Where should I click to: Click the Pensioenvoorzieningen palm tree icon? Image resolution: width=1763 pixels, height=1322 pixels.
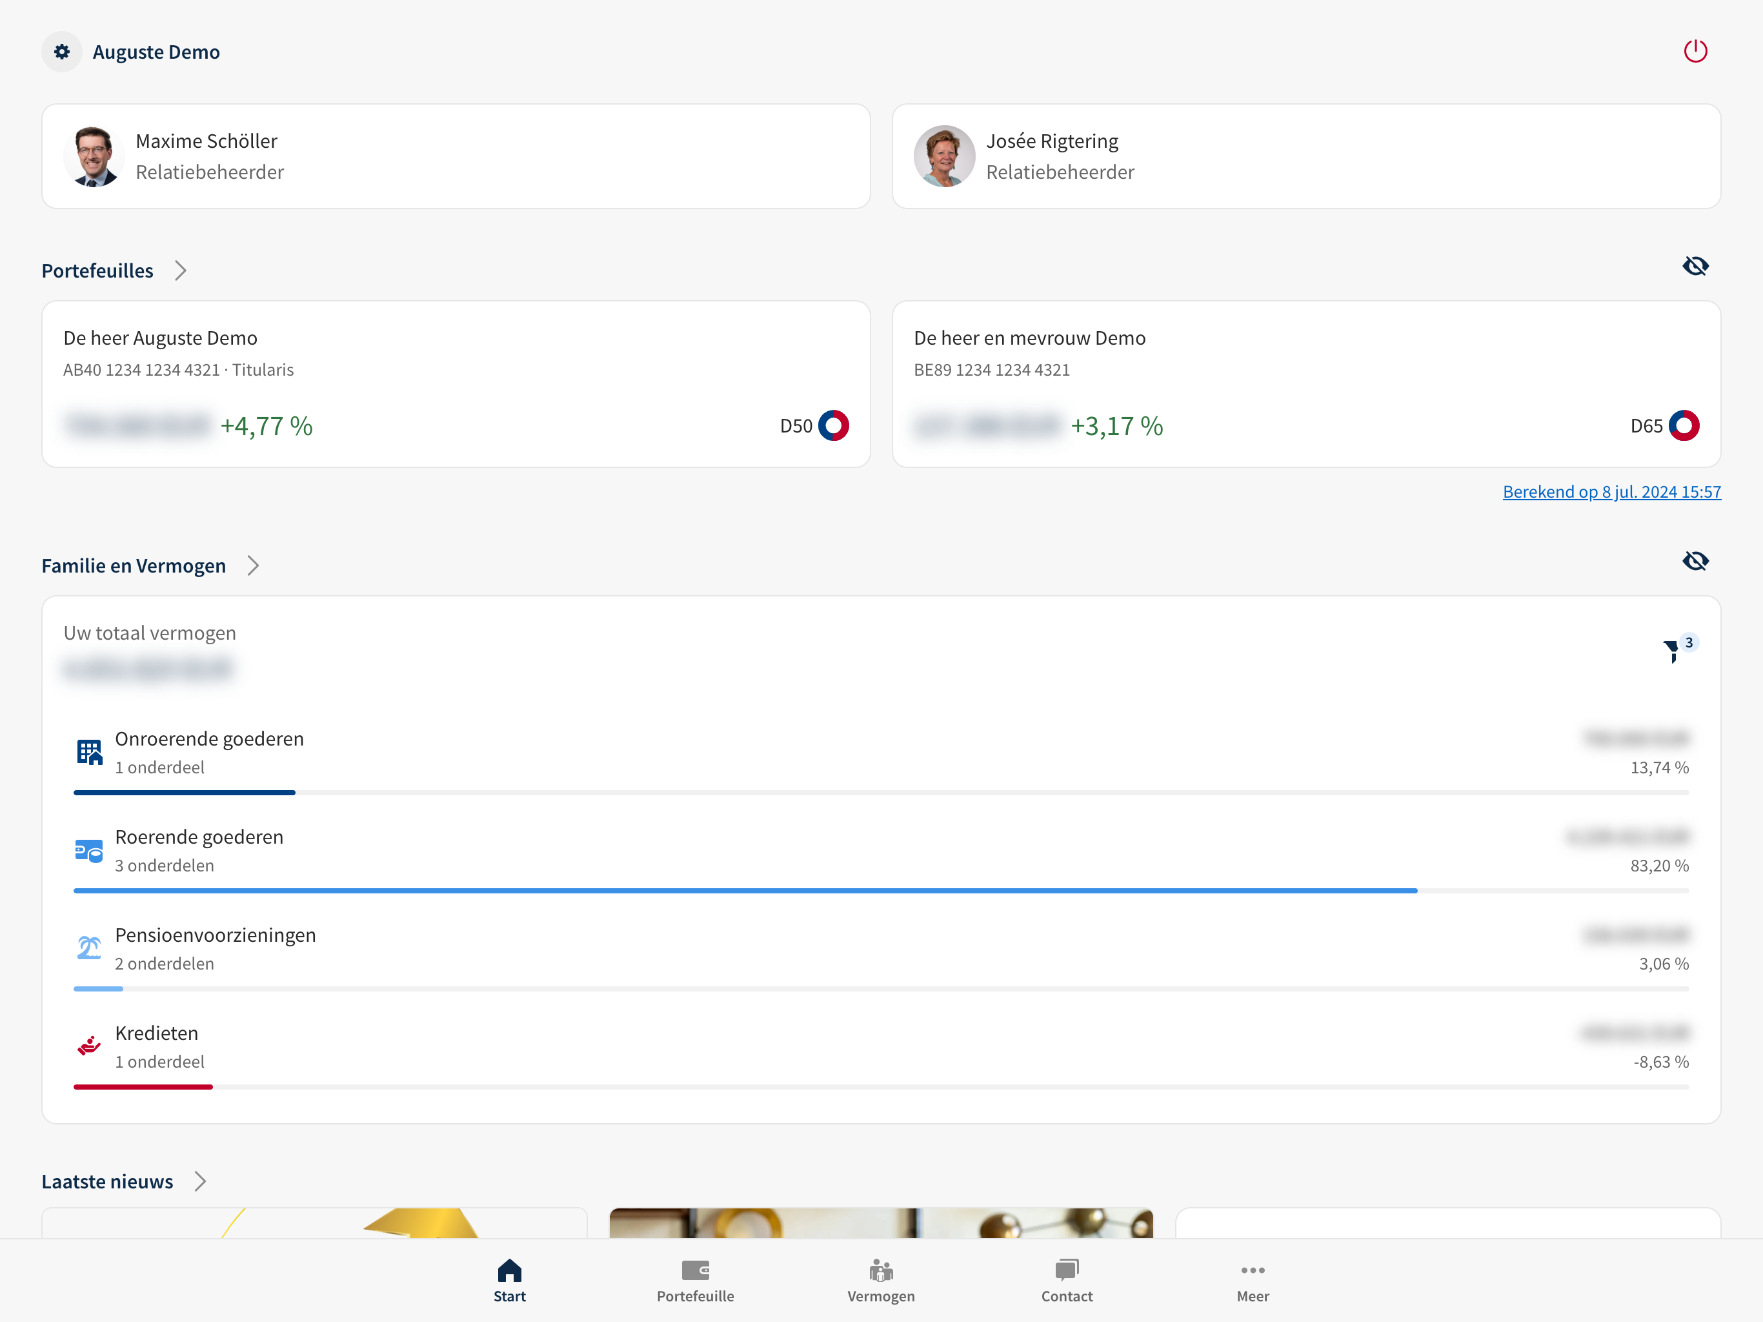[x=89, y=948]
